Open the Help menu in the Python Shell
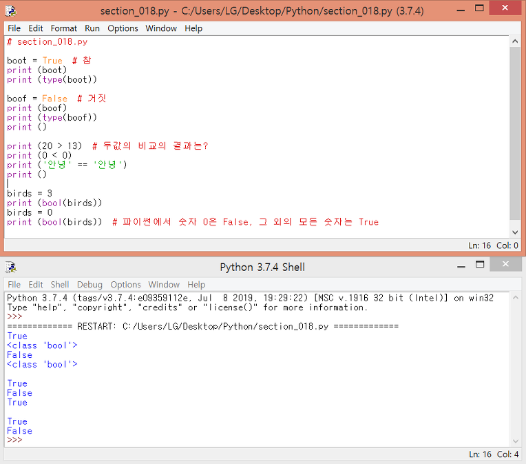The height and width of the screenshot is (464, 526). 196,285
